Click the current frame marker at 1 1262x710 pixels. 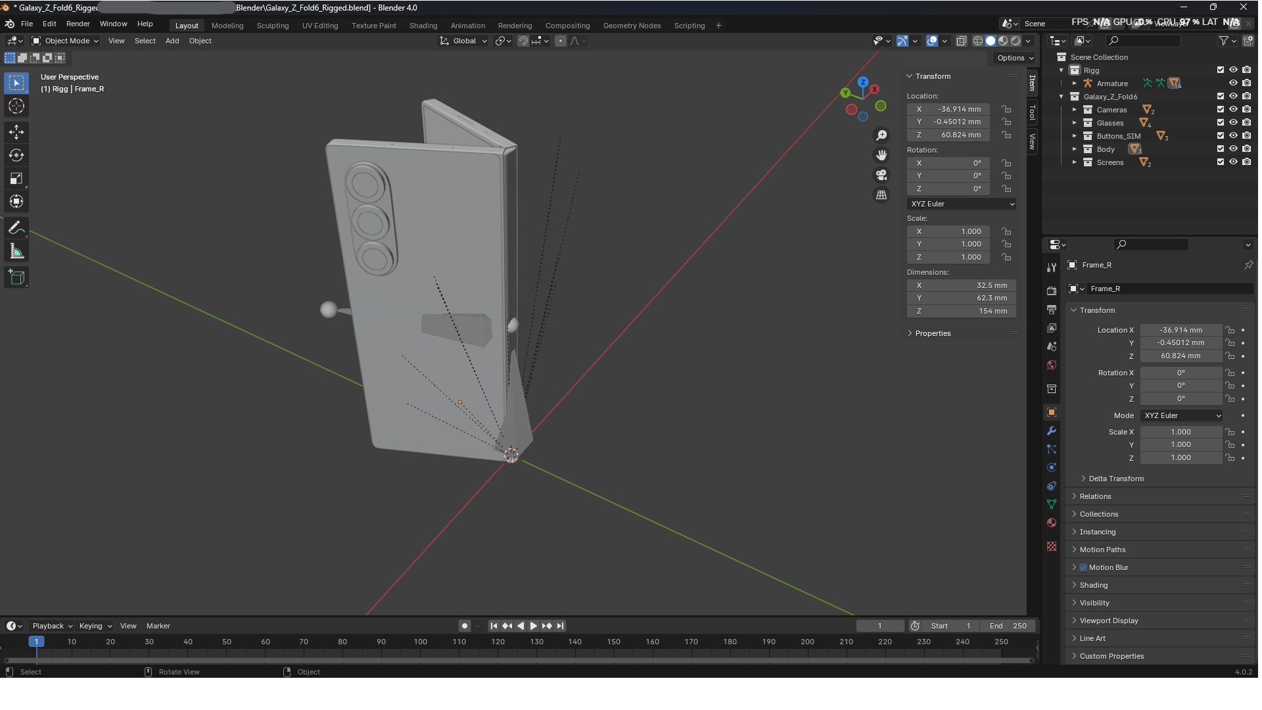point(36,642)
